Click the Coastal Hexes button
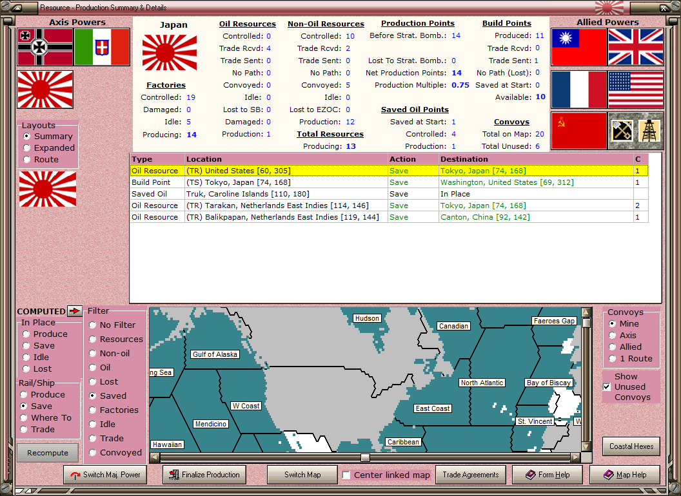Viewport: 681px width, 496px height. pyautogui.click(x=631, y=446)
